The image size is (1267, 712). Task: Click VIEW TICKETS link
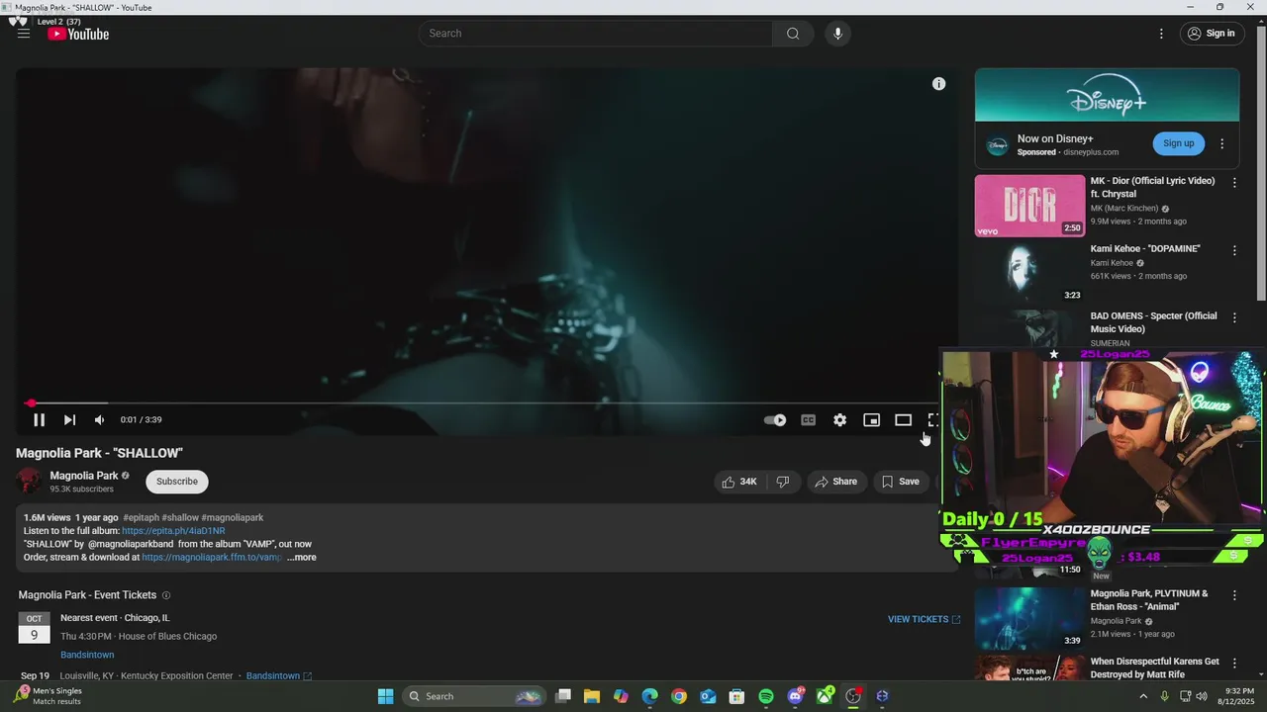pos(924,619)
